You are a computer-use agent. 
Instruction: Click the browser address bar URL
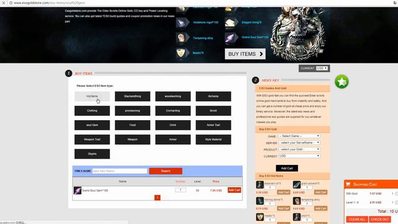[49, 2]
